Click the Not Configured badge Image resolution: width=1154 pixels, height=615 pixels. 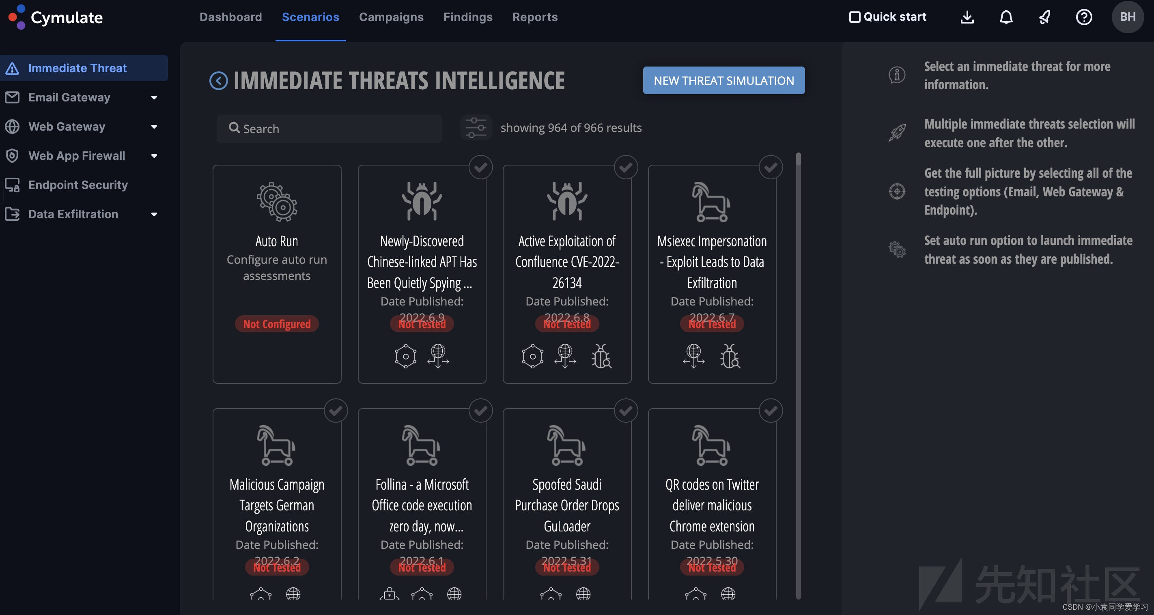point(276,324)
